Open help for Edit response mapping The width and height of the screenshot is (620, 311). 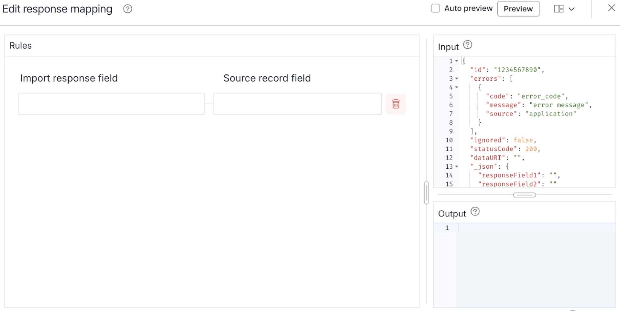(x=128, y=9)
